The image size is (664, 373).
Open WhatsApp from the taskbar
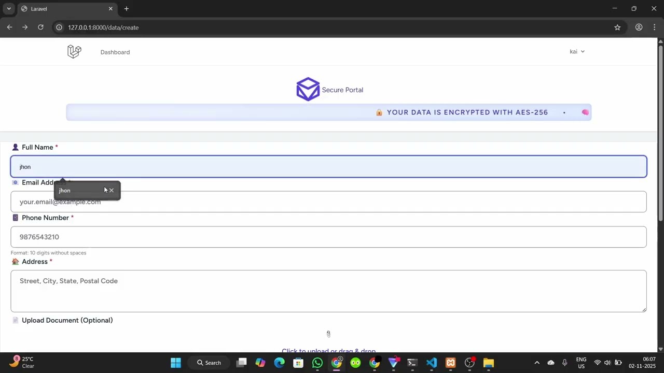(317, 363)
